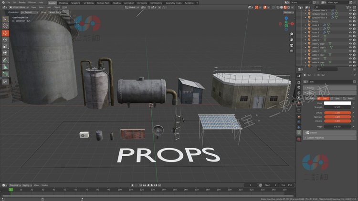The image size is (358, 201).
Task: Set light type to Spot
Action: point(337,98)
